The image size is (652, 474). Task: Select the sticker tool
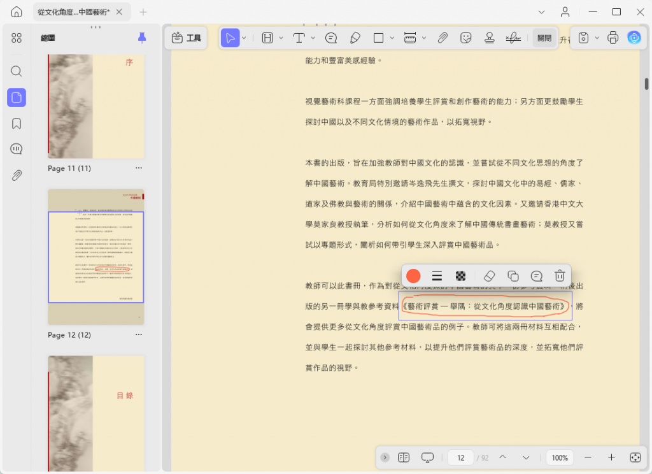pos(465,38)
